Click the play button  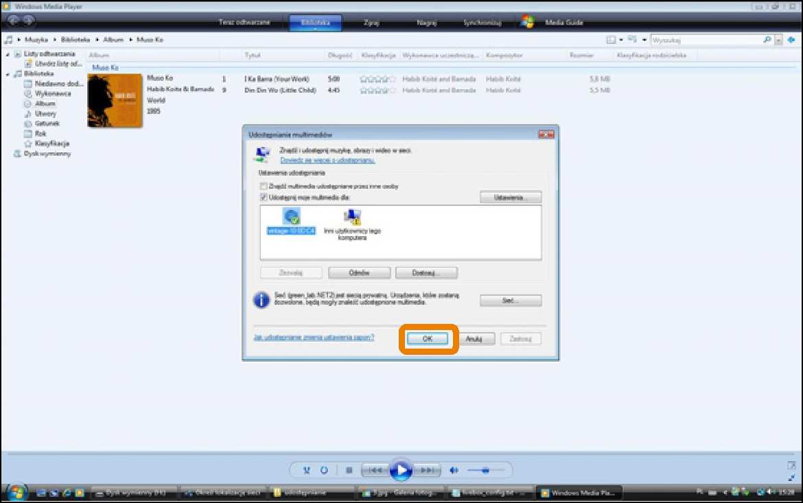[401, 470]
